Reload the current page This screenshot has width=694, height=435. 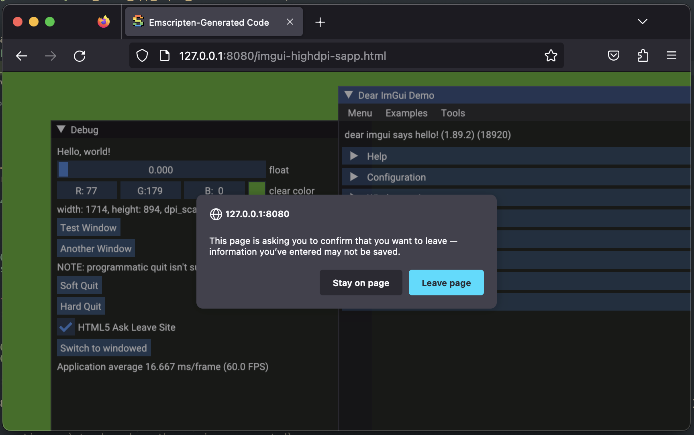click(x=80, y=56)
